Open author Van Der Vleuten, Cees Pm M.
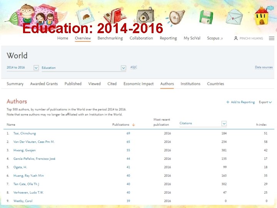277x208 pixels. pyautogui.click(x=34, y=142)
